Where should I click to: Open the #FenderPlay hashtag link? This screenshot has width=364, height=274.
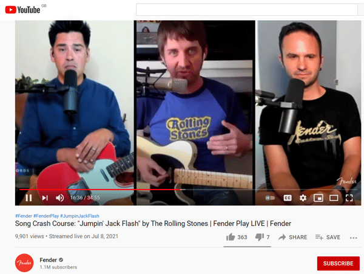click(x=46, y=216)
